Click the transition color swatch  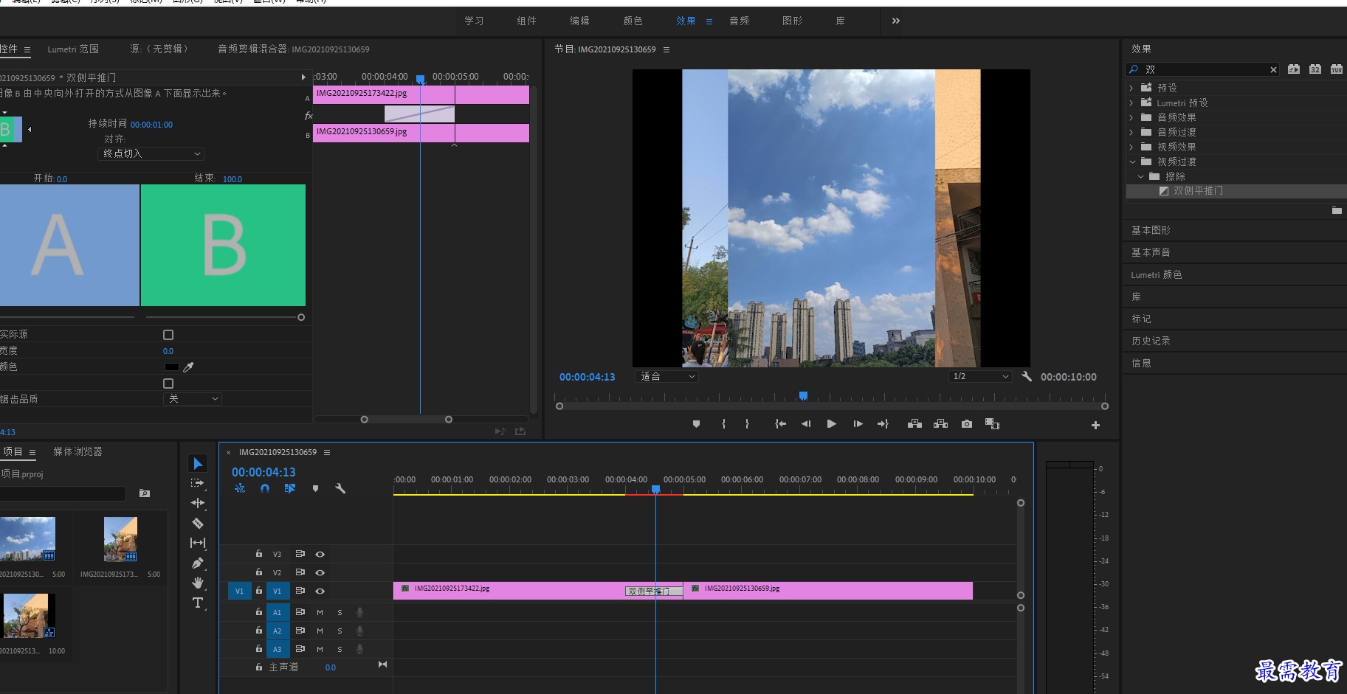(171, 367)
